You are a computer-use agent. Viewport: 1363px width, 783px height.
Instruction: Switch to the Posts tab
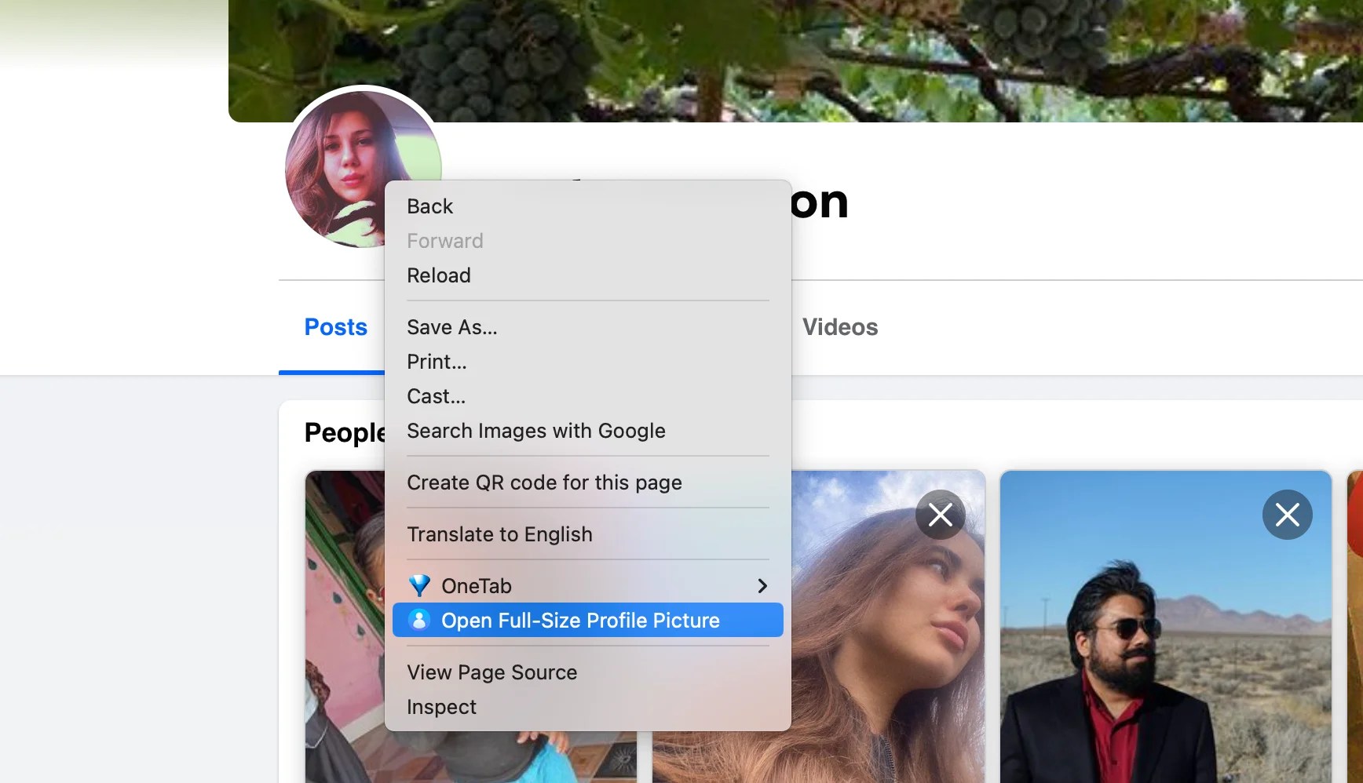pos(335,327)
